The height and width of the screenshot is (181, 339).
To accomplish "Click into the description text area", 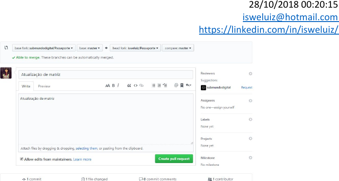I will tap(106, 119).
